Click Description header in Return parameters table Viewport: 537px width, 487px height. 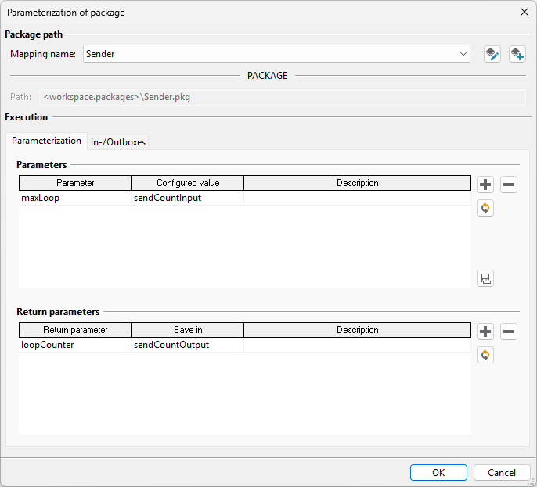tap(358, 330)
